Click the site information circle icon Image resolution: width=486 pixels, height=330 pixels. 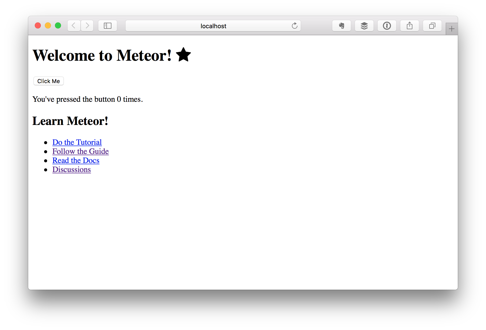[386, 26]
